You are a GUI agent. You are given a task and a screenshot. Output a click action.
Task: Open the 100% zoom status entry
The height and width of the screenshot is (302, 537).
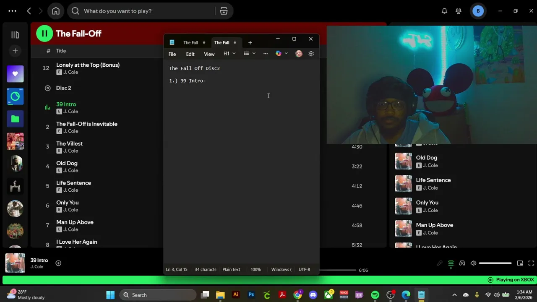click(255, 270)
